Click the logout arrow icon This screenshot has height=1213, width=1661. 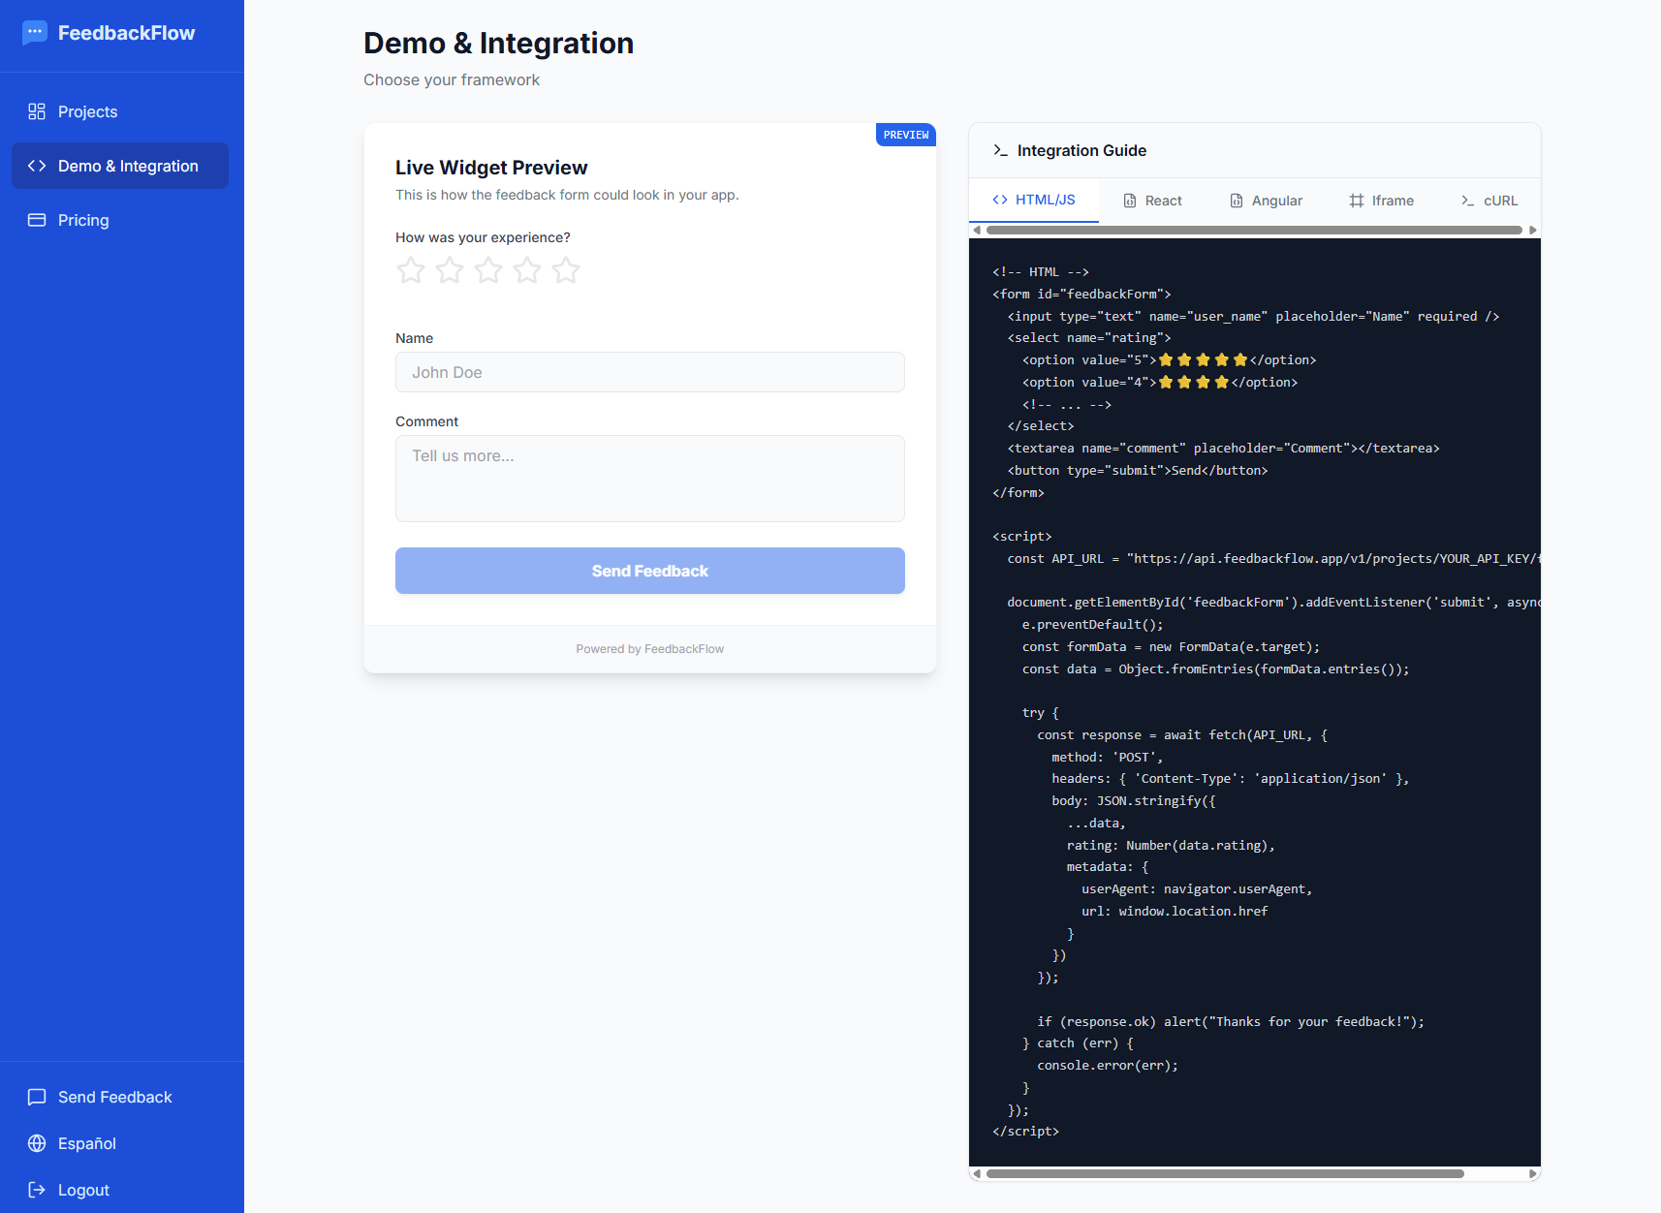(x=37, y=1190)
